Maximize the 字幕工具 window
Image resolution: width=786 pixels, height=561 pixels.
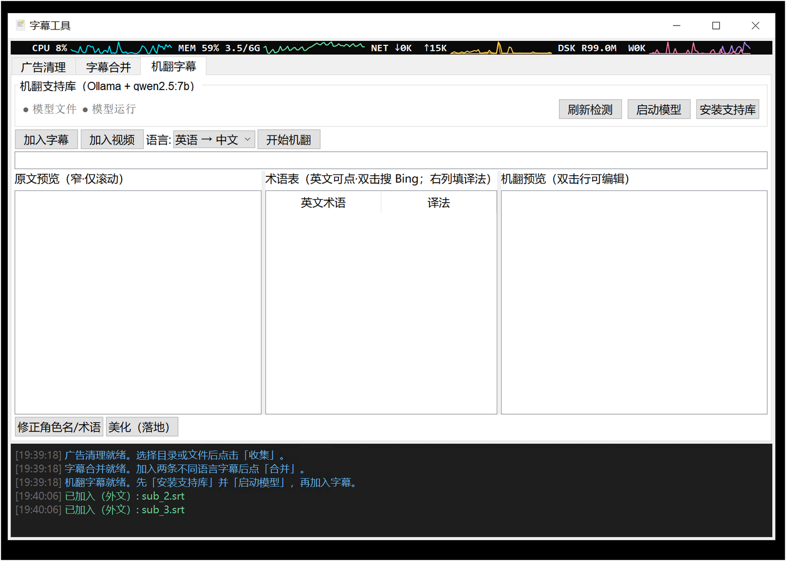click(x=716, y=26)
